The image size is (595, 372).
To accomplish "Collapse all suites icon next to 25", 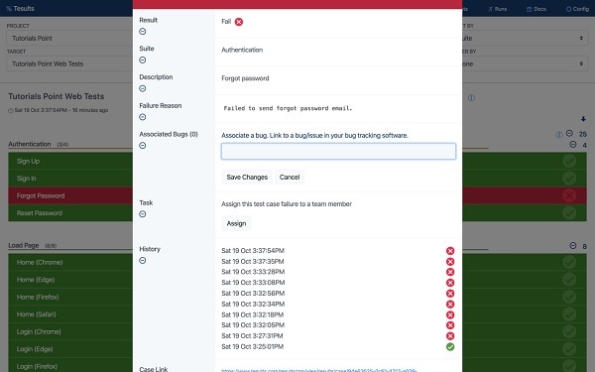I will pos(569,133).
